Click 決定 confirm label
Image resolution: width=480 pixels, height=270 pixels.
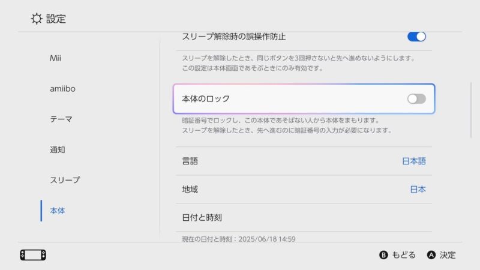pyautogui.click(x=448, y=255)
